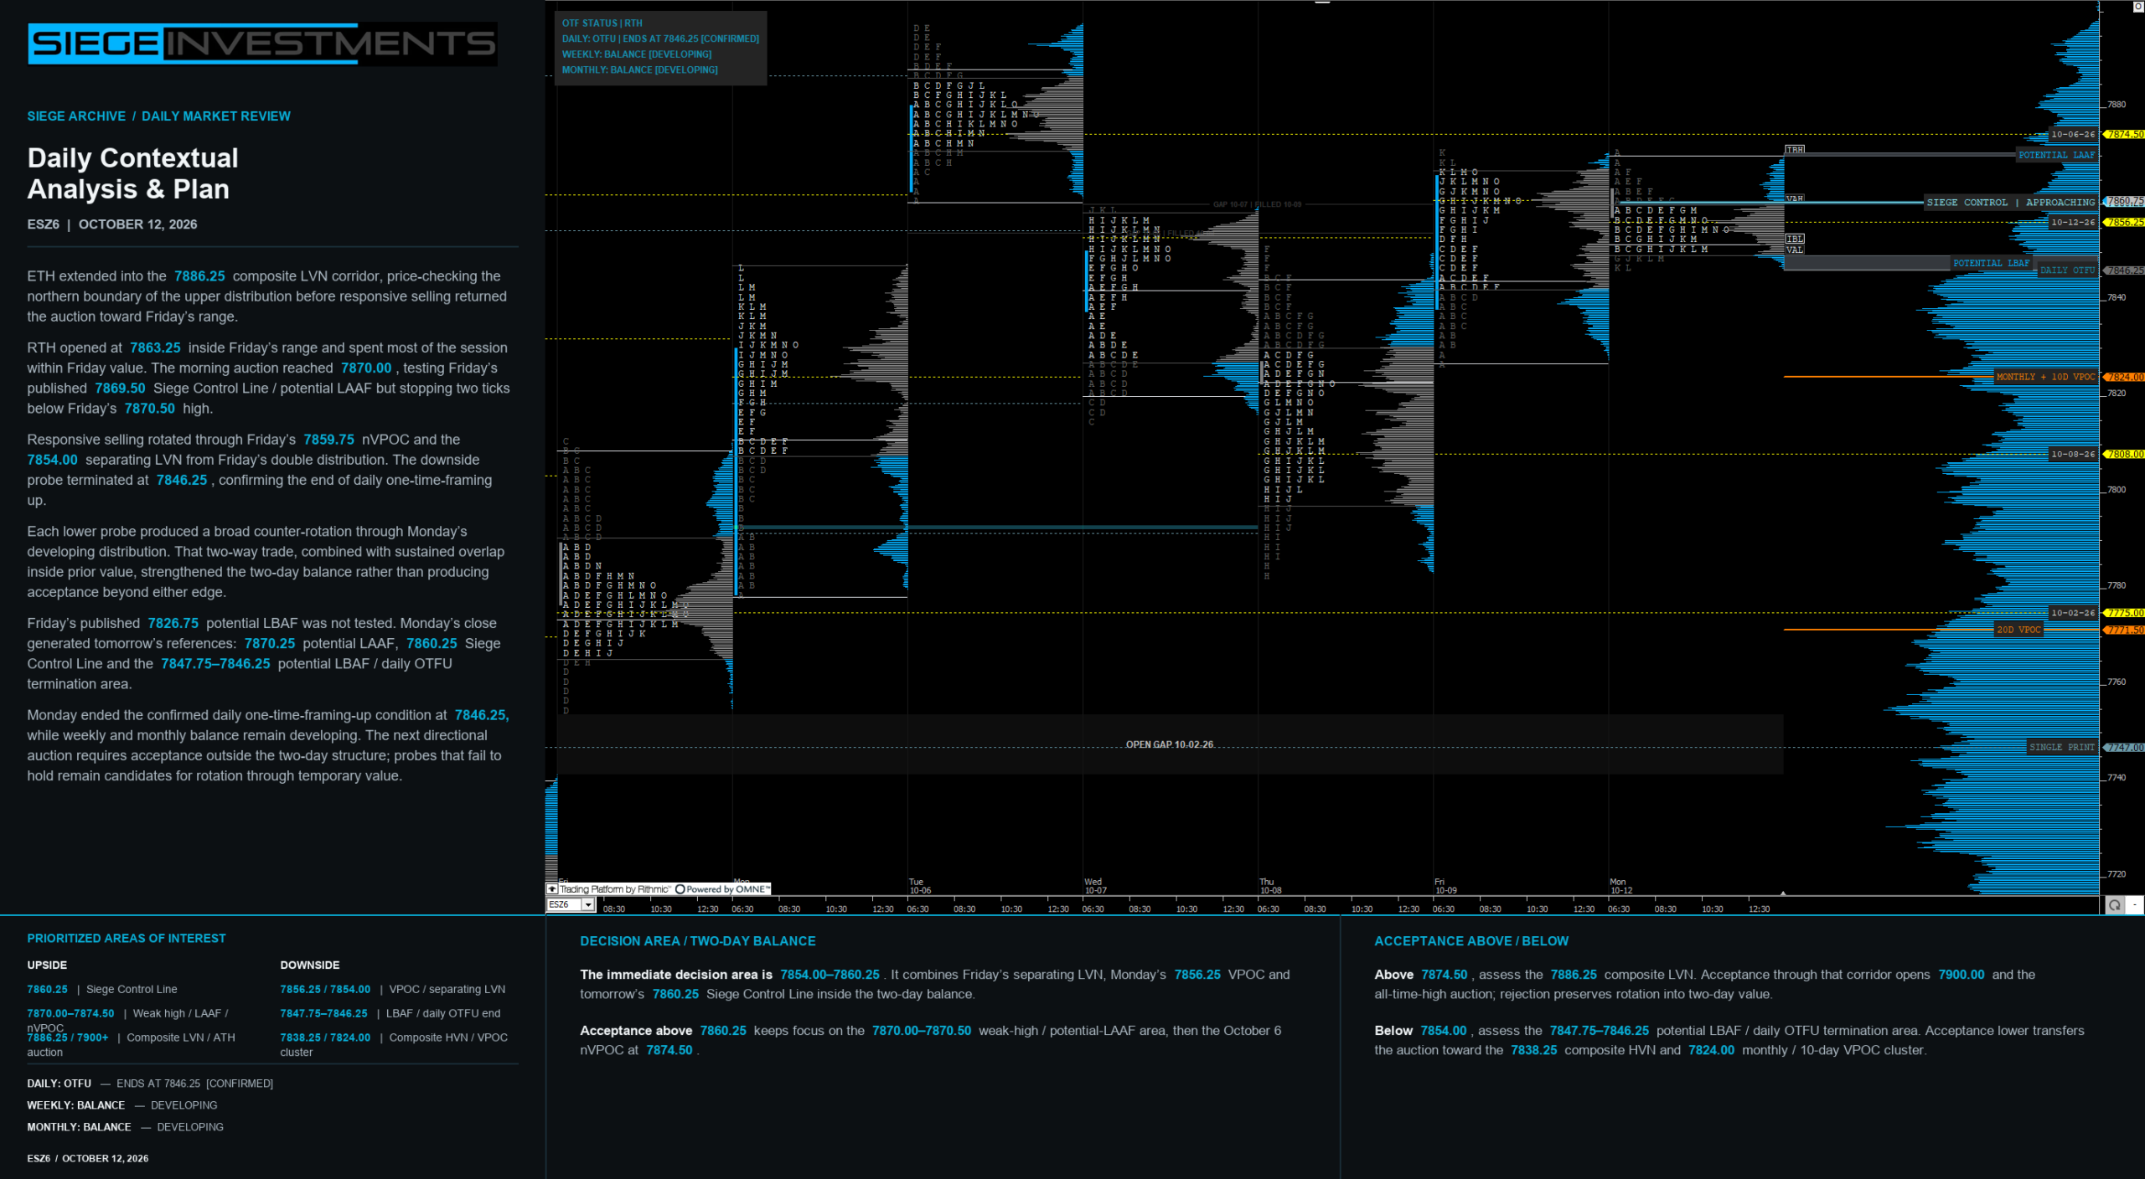Select the SINGLE PRINT chart label
The height and width of the screenshot is (1179, 2145).
click(2061, 747)
